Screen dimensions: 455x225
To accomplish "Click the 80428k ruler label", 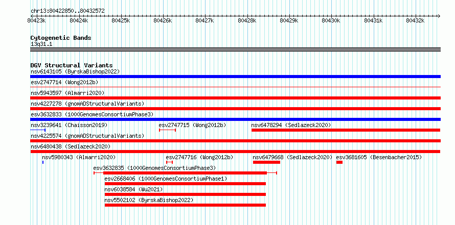I will [x=247, y=21].
